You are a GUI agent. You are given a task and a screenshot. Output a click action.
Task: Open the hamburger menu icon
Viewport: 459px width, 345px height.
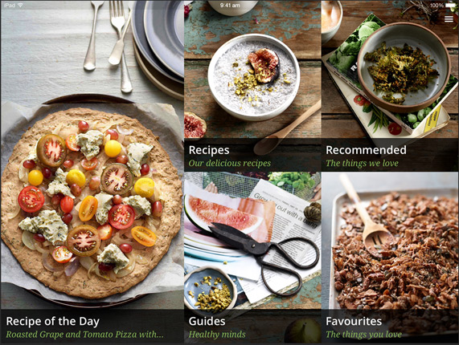(x=449, y=19)
